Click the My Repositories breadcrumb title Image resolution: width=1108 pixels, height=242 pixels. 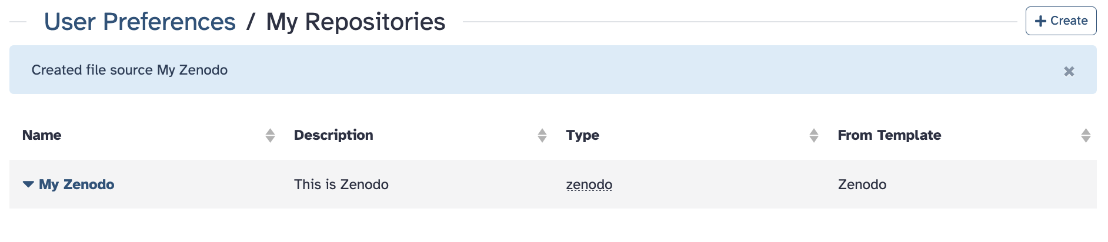[356, 22]
